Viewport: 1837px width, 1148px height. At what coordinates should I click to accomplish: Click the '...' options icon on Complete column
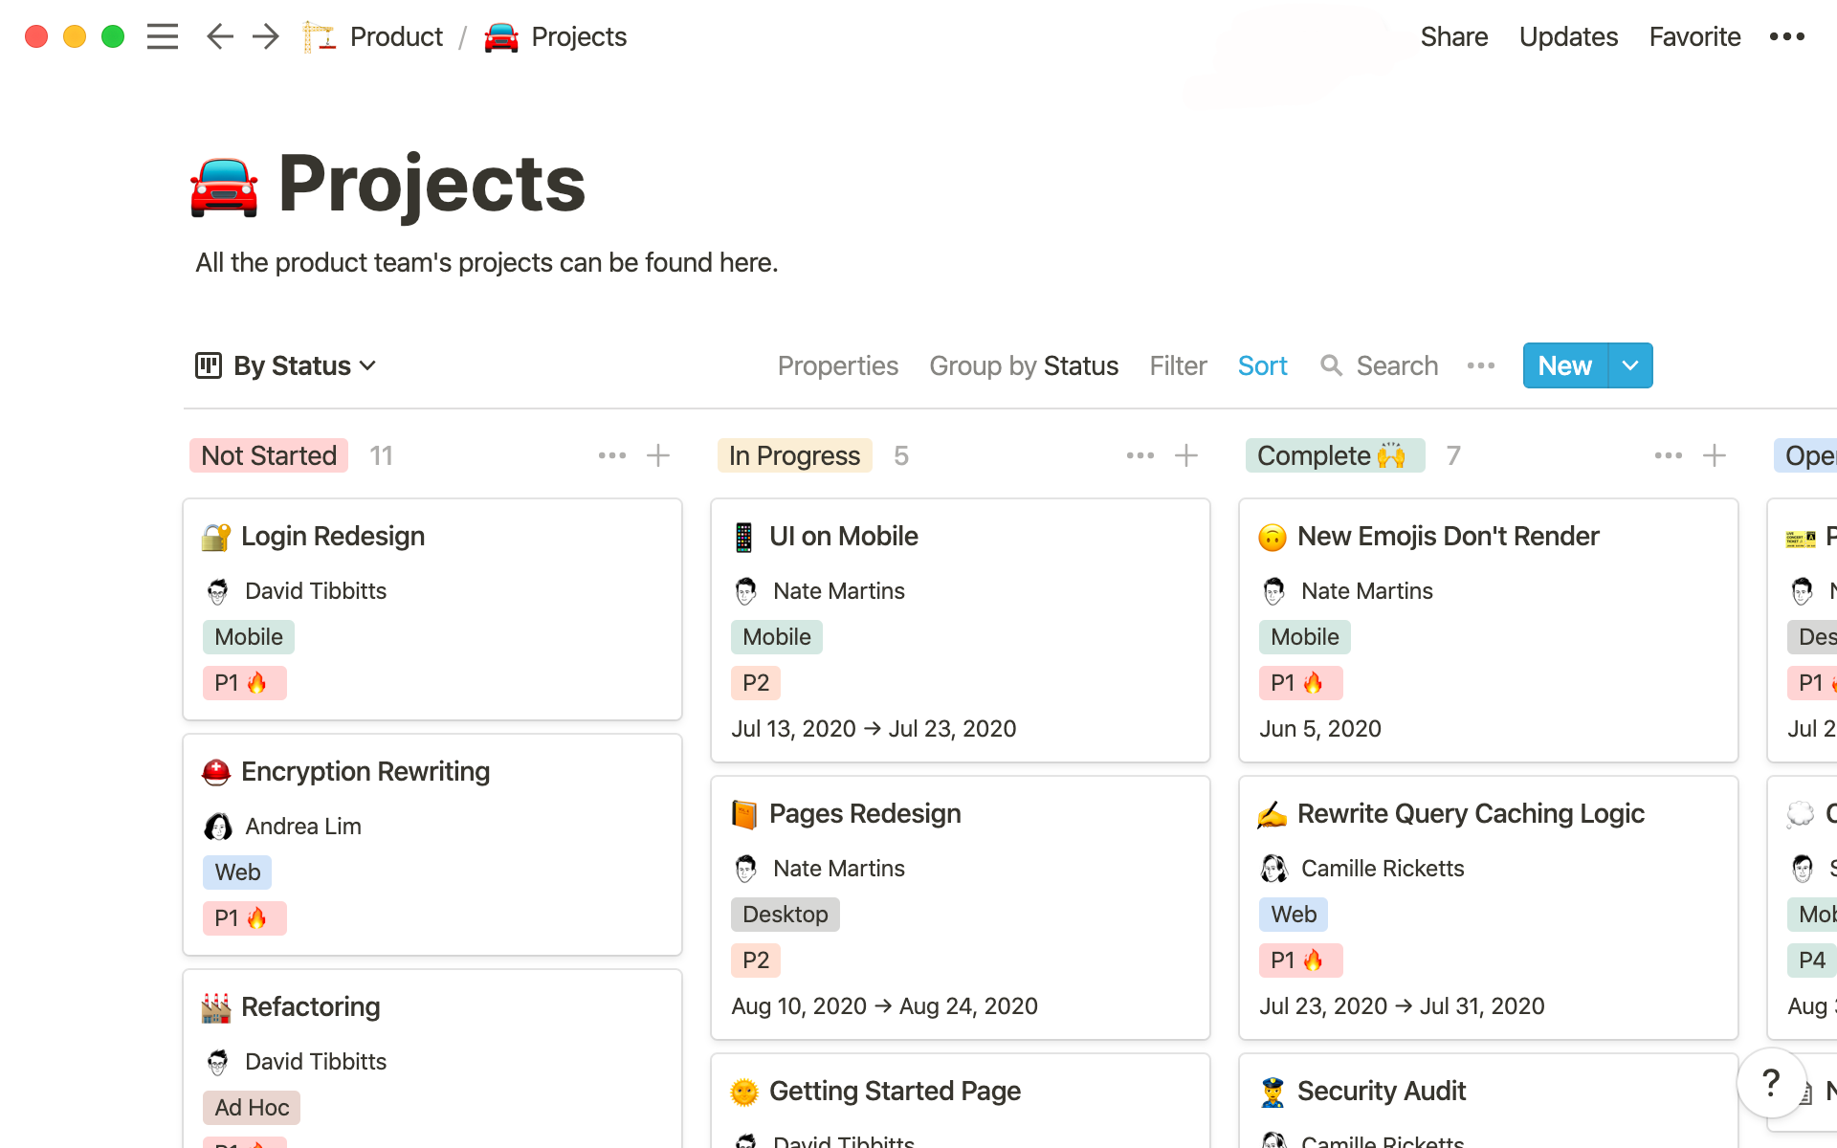coord(1668,456)
